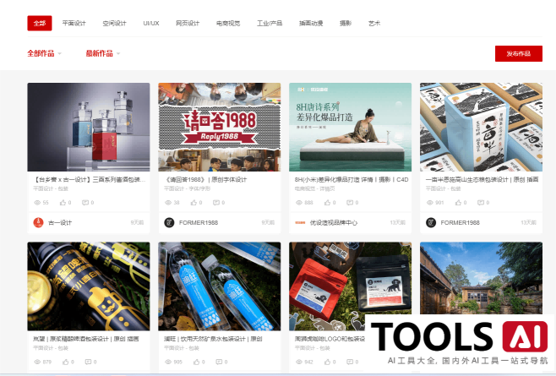Click the 优设造视品牌中心 author avatar
The width and height of the screenshot is (556, 376).
(299, 222)
